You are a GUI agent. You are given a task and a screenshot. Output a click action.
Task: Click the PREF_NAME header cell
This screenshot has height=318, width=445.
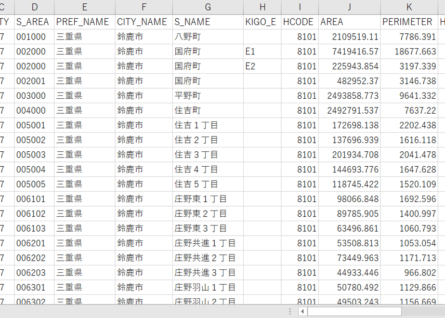click(85, 22)
